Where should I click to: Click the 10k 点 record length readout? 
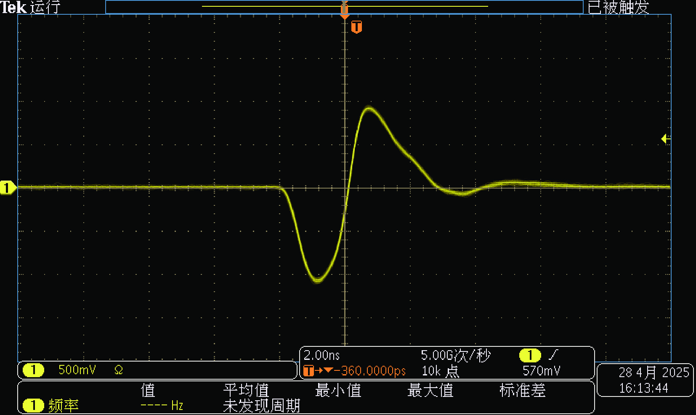pyautogui.click(x=440, y=371)
